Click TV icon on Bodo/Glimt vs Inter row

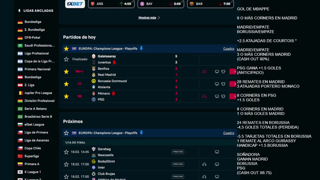pos(217,164)
